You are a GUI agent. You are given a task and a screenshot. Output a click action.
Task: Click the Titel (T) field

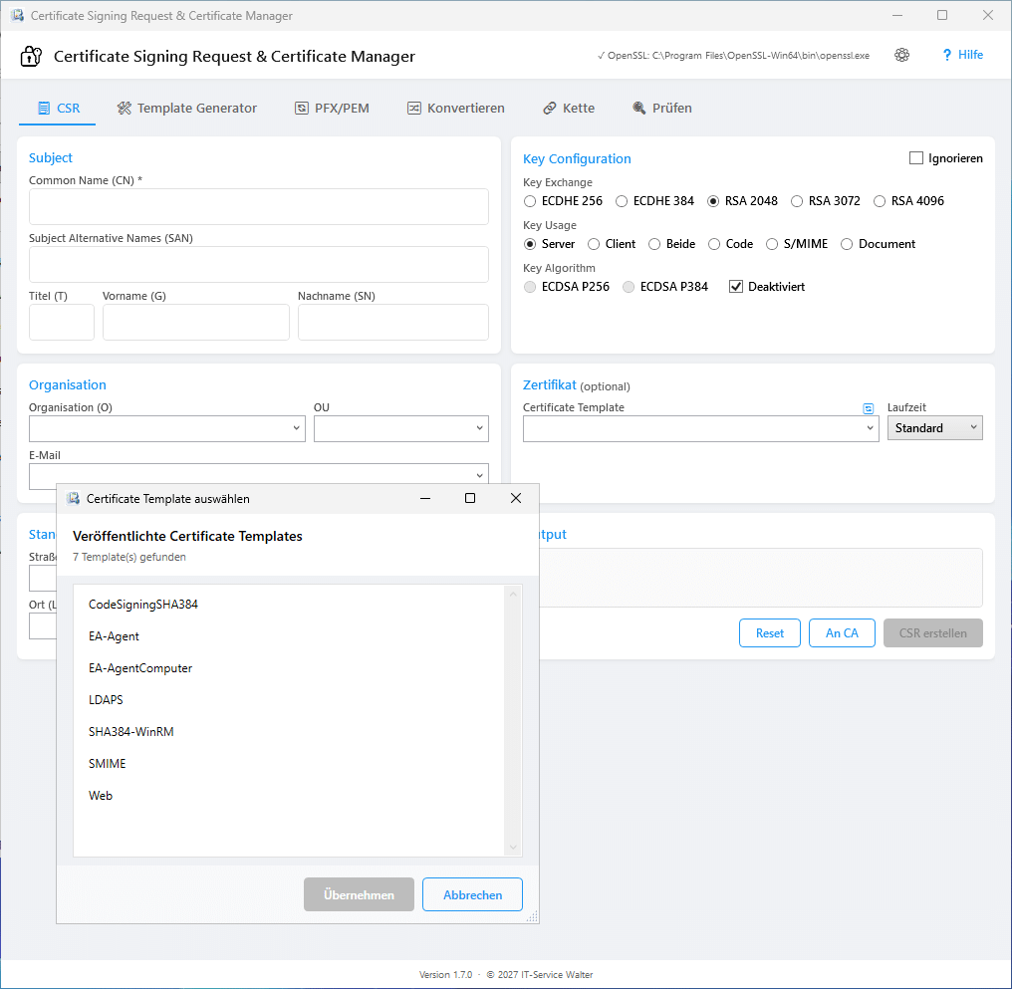click(x=62, y=322)
